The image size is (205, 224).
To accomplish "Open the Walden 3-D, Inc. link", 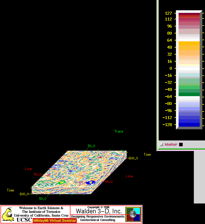I will 99,211.
